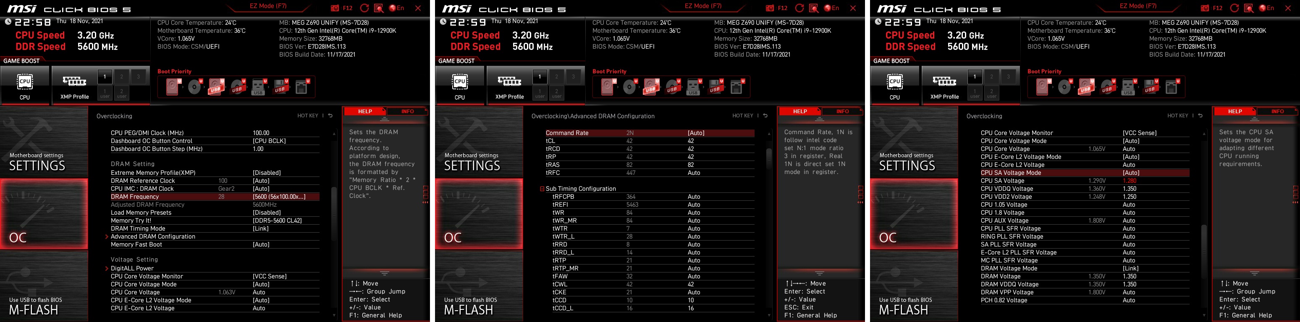This screenshot has width=1300, height=322.
Task: Open the CPU SA Voltage Mode [Auto] dropdown
Action: click(x=1131, y=173)
